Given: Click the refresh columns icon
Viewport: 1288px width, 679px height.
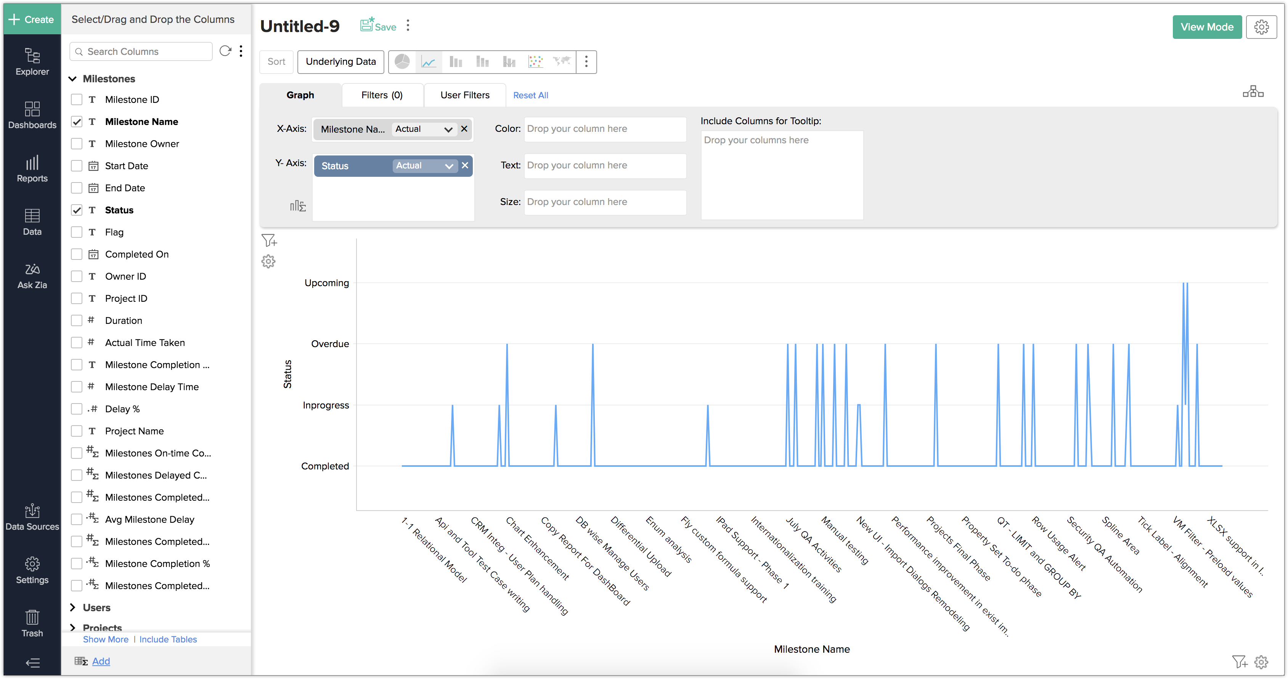Looking at the screenshot, I should (225, 51).
